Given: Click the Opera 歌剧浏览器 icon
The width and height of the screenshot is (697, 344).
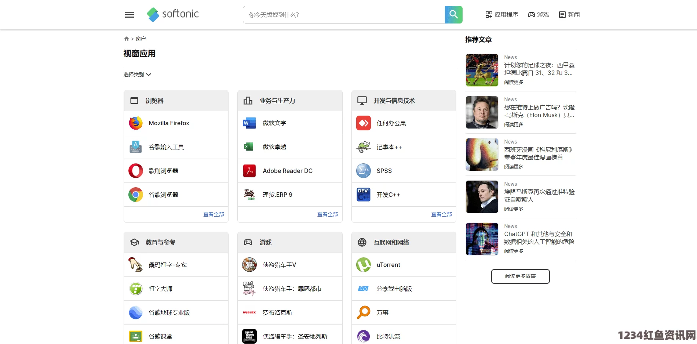Looking at the screenshot, I should click(136, 171).
